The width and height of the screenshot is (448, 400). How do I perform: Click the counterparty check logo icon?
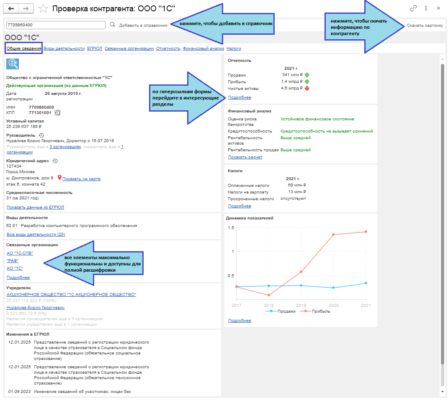13,64
